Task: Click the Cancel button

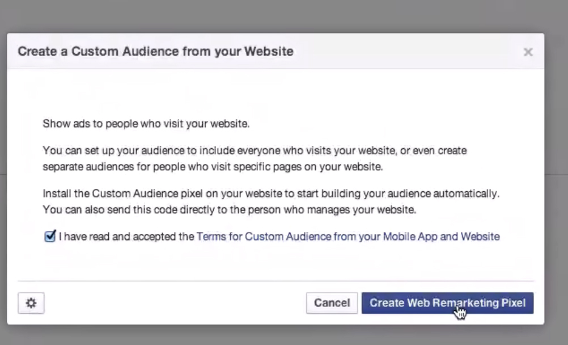Action: point(332,303)
